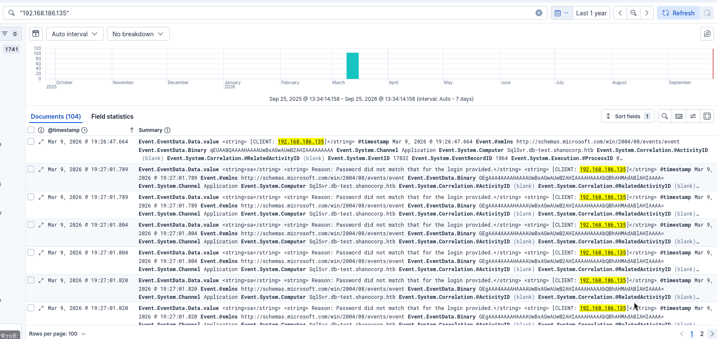The image size is (717, 339).
Task: Click the info icon beside @timestamp header
Action: pos(41,130)
